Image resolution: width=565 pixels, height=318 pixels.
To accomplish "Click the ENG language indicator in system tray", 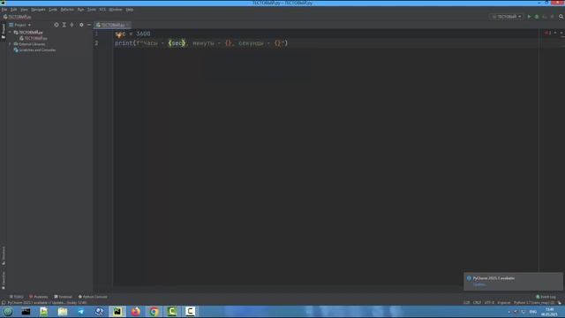I will pyautogui.click(x=533, y=312).
